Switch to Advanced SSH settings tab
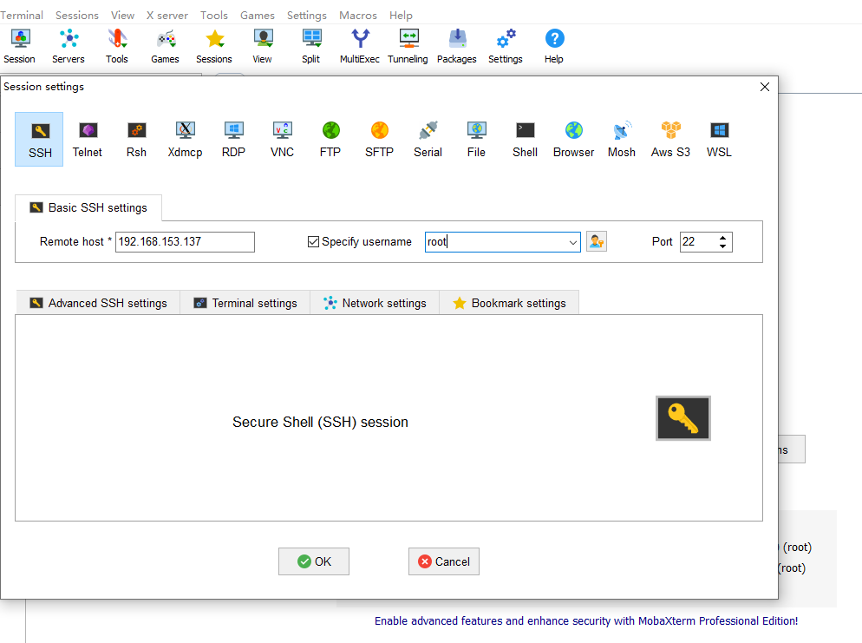 coord(98,303)
